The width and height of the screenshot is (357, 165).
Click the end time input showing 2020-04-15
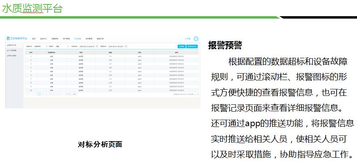116,47
